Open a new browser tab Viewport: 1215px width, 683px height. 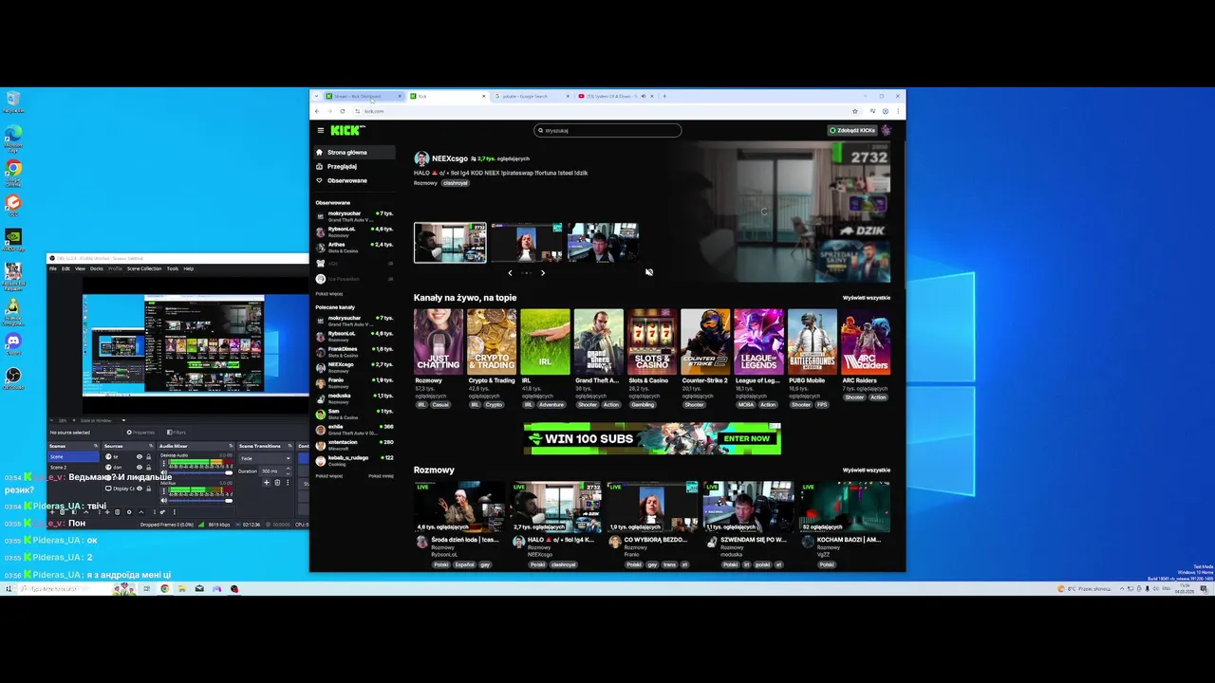664,96
